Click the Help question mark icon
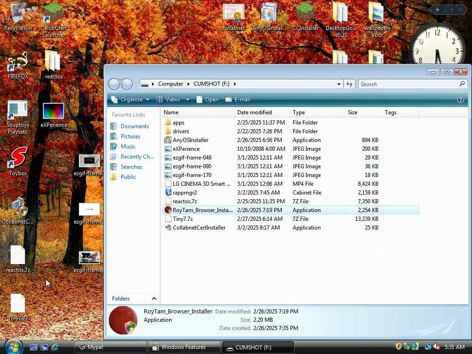The image size is (472, 354). (460, 100)
